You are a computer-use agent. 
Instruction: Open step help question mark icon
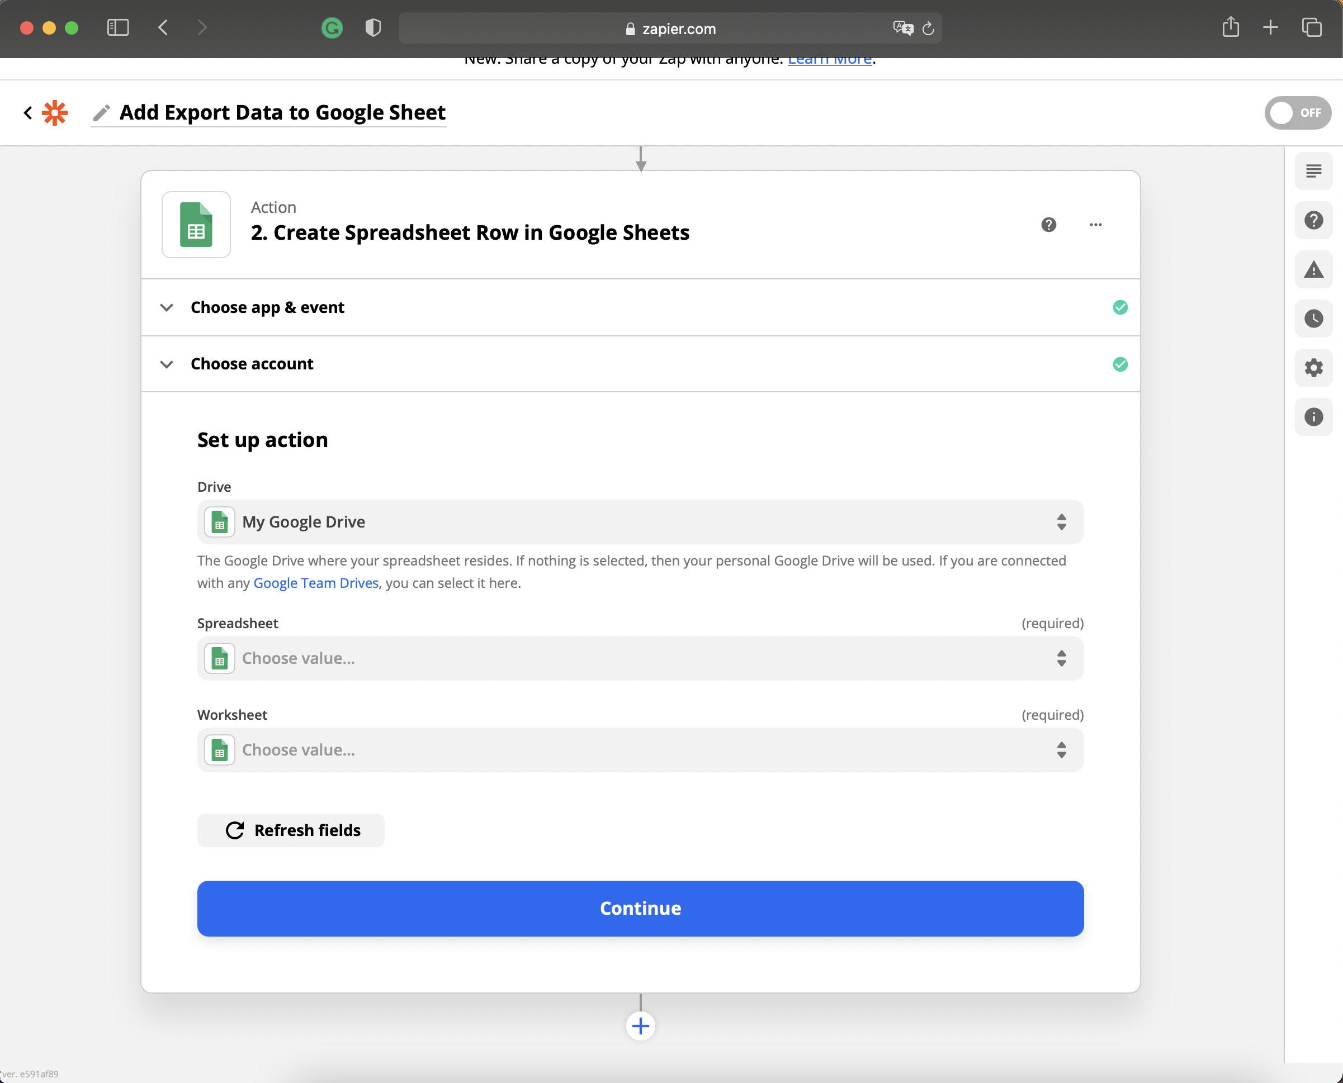coord(1048,225)
